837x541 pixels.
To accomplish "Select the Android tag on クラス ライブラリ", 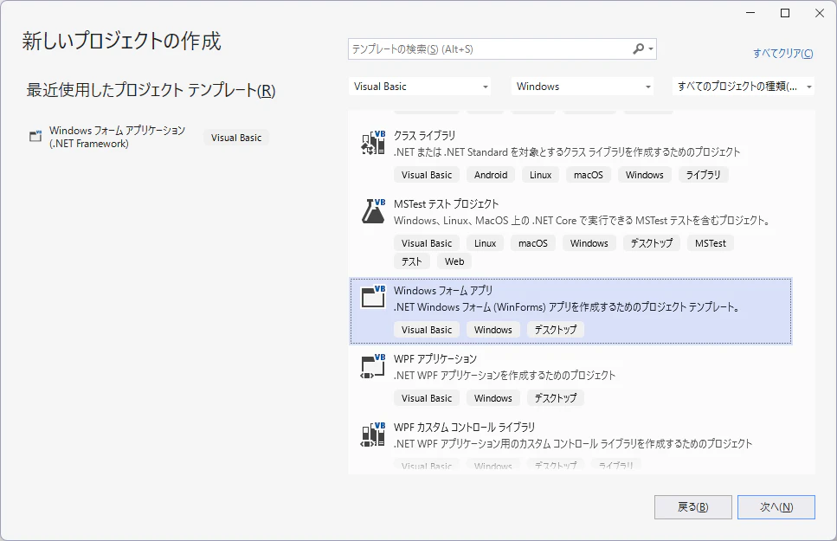I will 491,174.
